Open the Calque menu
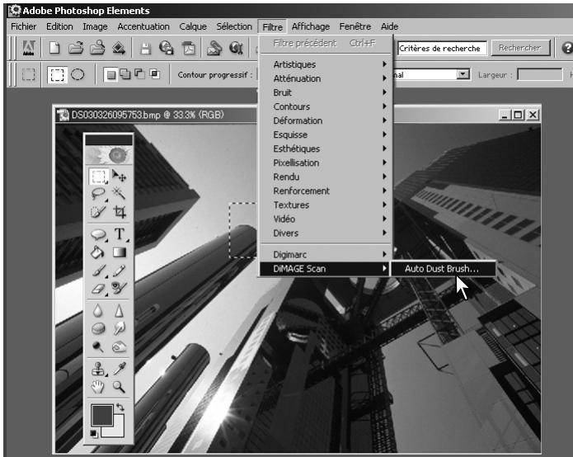Image resolution: width=573 pixels, height=457 pixels. coord(193,26)
